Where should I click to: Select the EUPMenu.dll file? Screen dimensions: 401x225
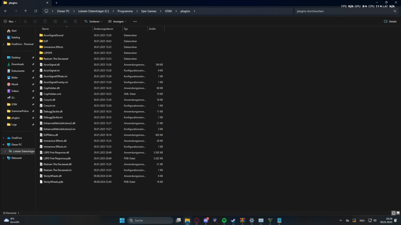[x=51, y=135]
